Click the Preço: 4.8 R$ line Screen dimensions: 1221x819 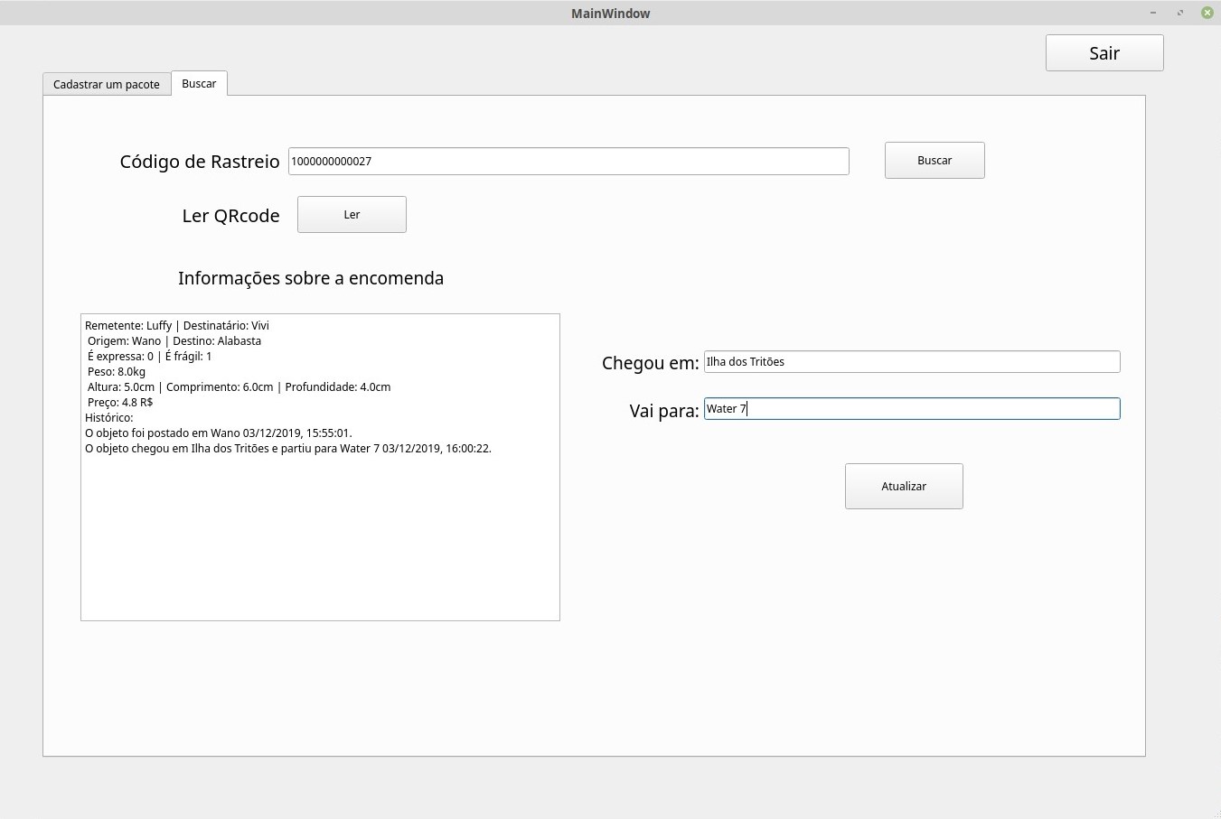click(120, 402)
